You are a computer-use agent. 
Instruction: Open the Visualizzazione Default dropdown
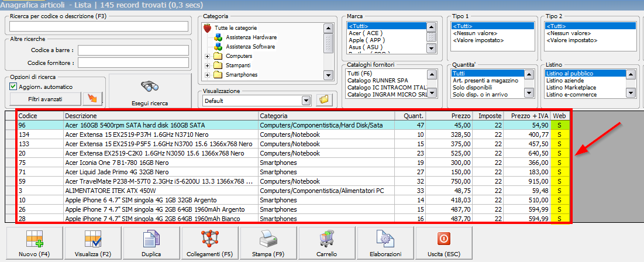tap(305, 101)
